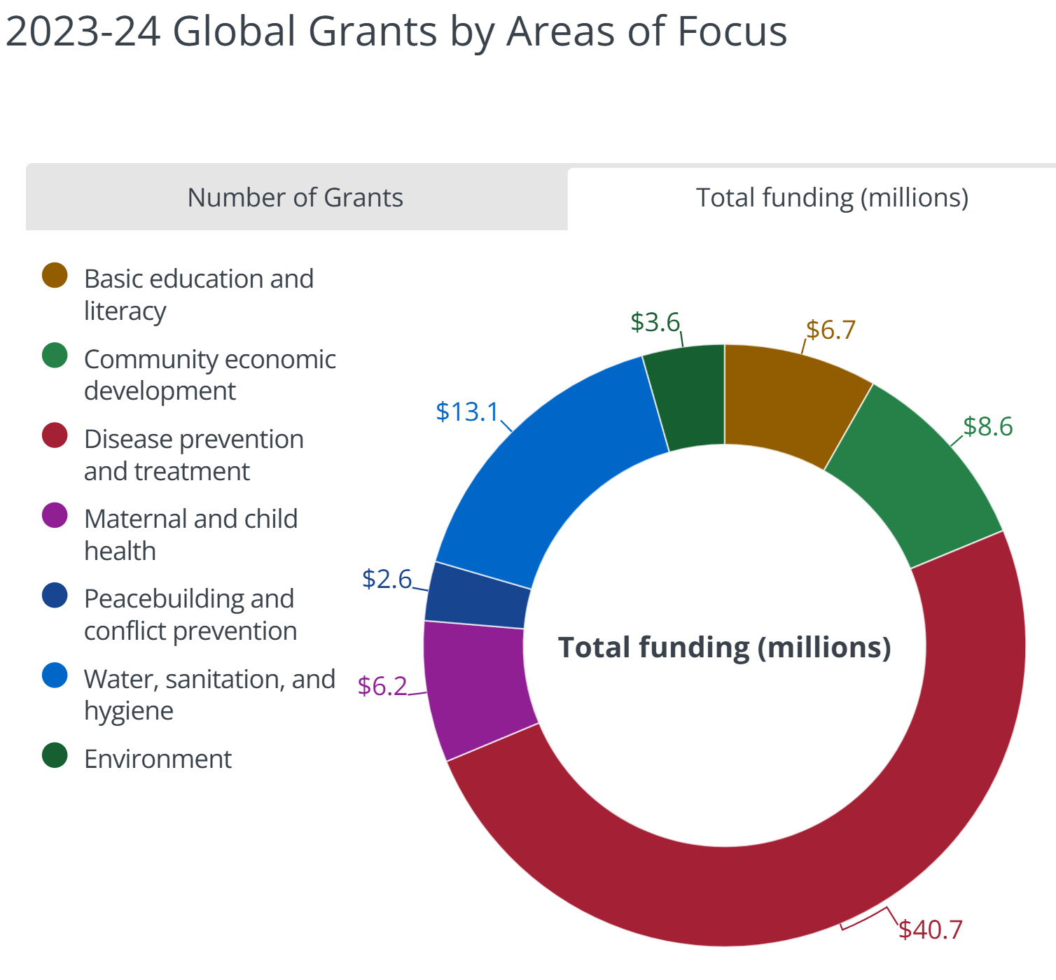Toggle Disease prevention and treatment legend dot
Viewport: 1056px width, 980px height.
click(55, 435)
